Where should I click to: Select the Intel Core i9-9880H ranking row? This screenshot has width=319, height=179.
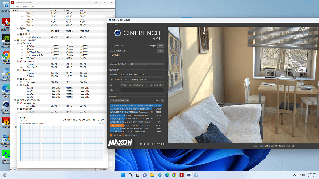point(136,115)
